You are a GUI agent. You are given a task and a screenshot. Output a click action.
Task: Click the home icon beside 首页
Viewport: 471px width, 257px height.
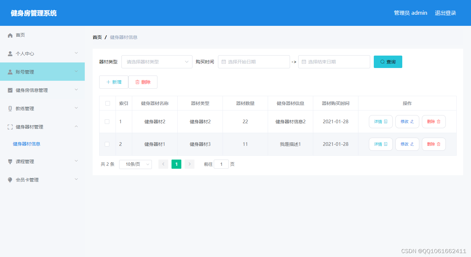click(x=10, y=35)
